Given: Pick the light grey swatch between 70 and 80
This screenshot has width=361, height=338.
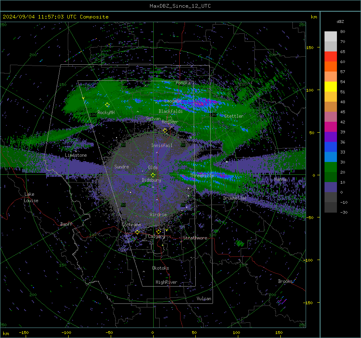Looking at the screenshot, I should [331, 37].
